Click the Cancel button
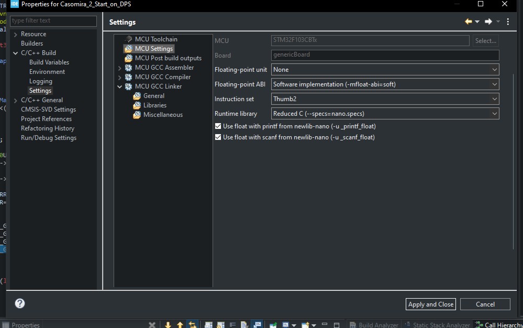Screen dimensions: 523x328 tap(485, 304)
